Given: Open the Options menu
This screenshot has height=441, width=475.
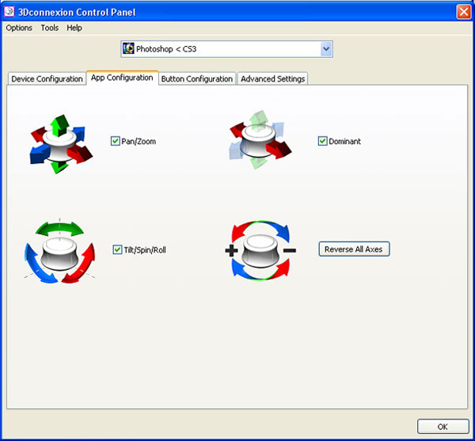Looking at the screenshot, I should pyautogui.click(x=19, y=28).
